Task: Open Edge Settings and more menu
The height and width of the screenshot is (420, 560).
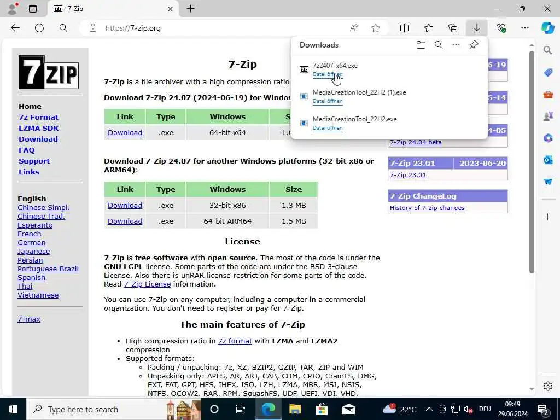Action: click(x=524, y=28)
